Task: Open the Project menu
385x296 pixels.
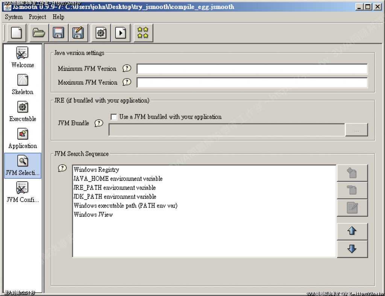Action: pyautogui.click(x=38, y=17)
